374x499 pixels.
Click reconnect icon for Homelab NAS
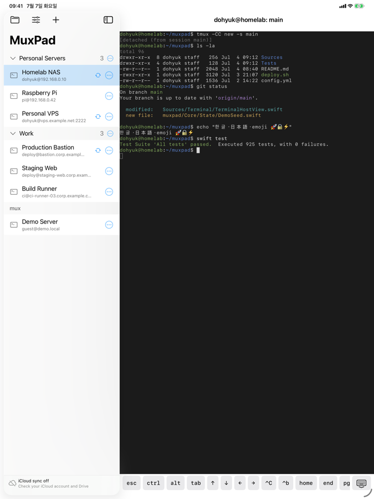point(98,75)
